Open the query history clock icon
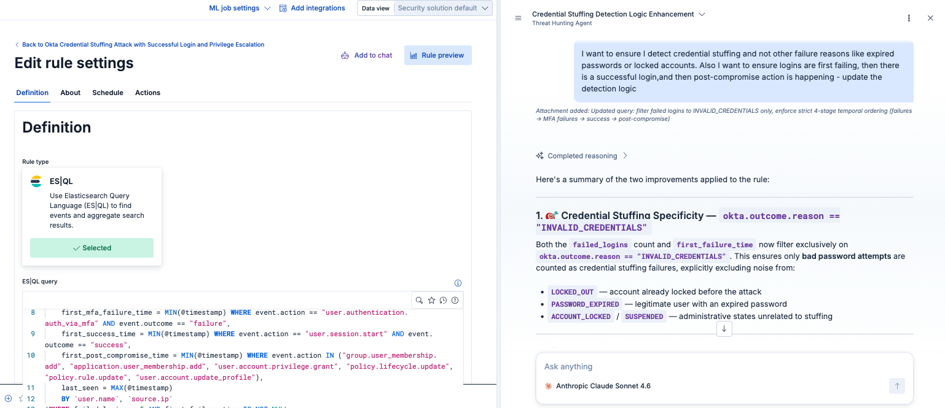 443,300
